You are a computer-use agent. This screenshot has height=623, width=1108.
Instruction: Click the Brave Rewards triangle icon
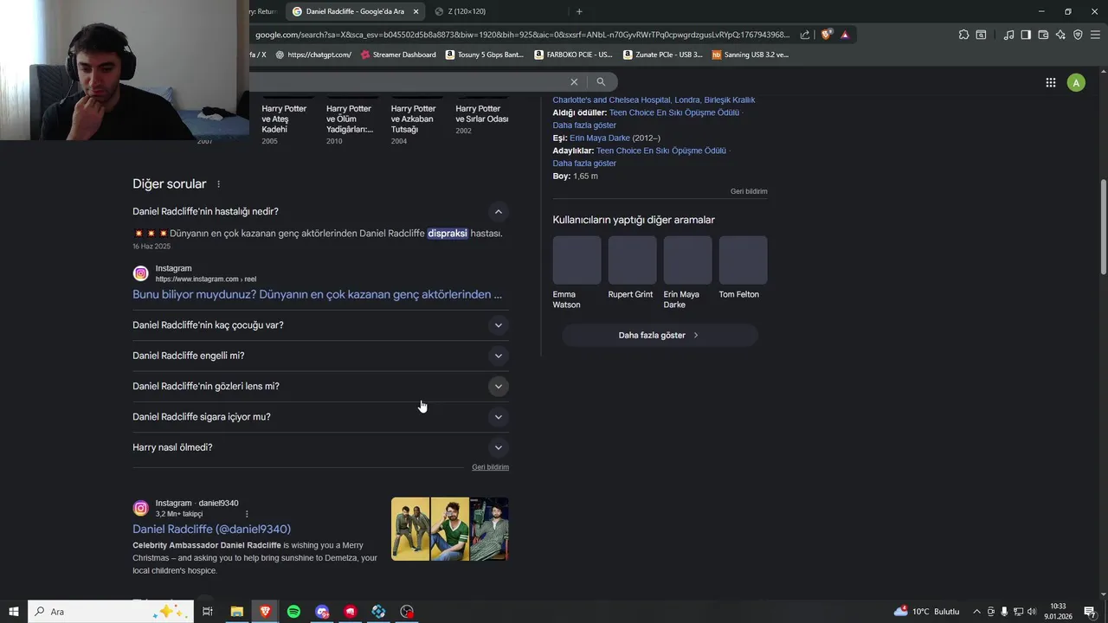tap(845, 35)
